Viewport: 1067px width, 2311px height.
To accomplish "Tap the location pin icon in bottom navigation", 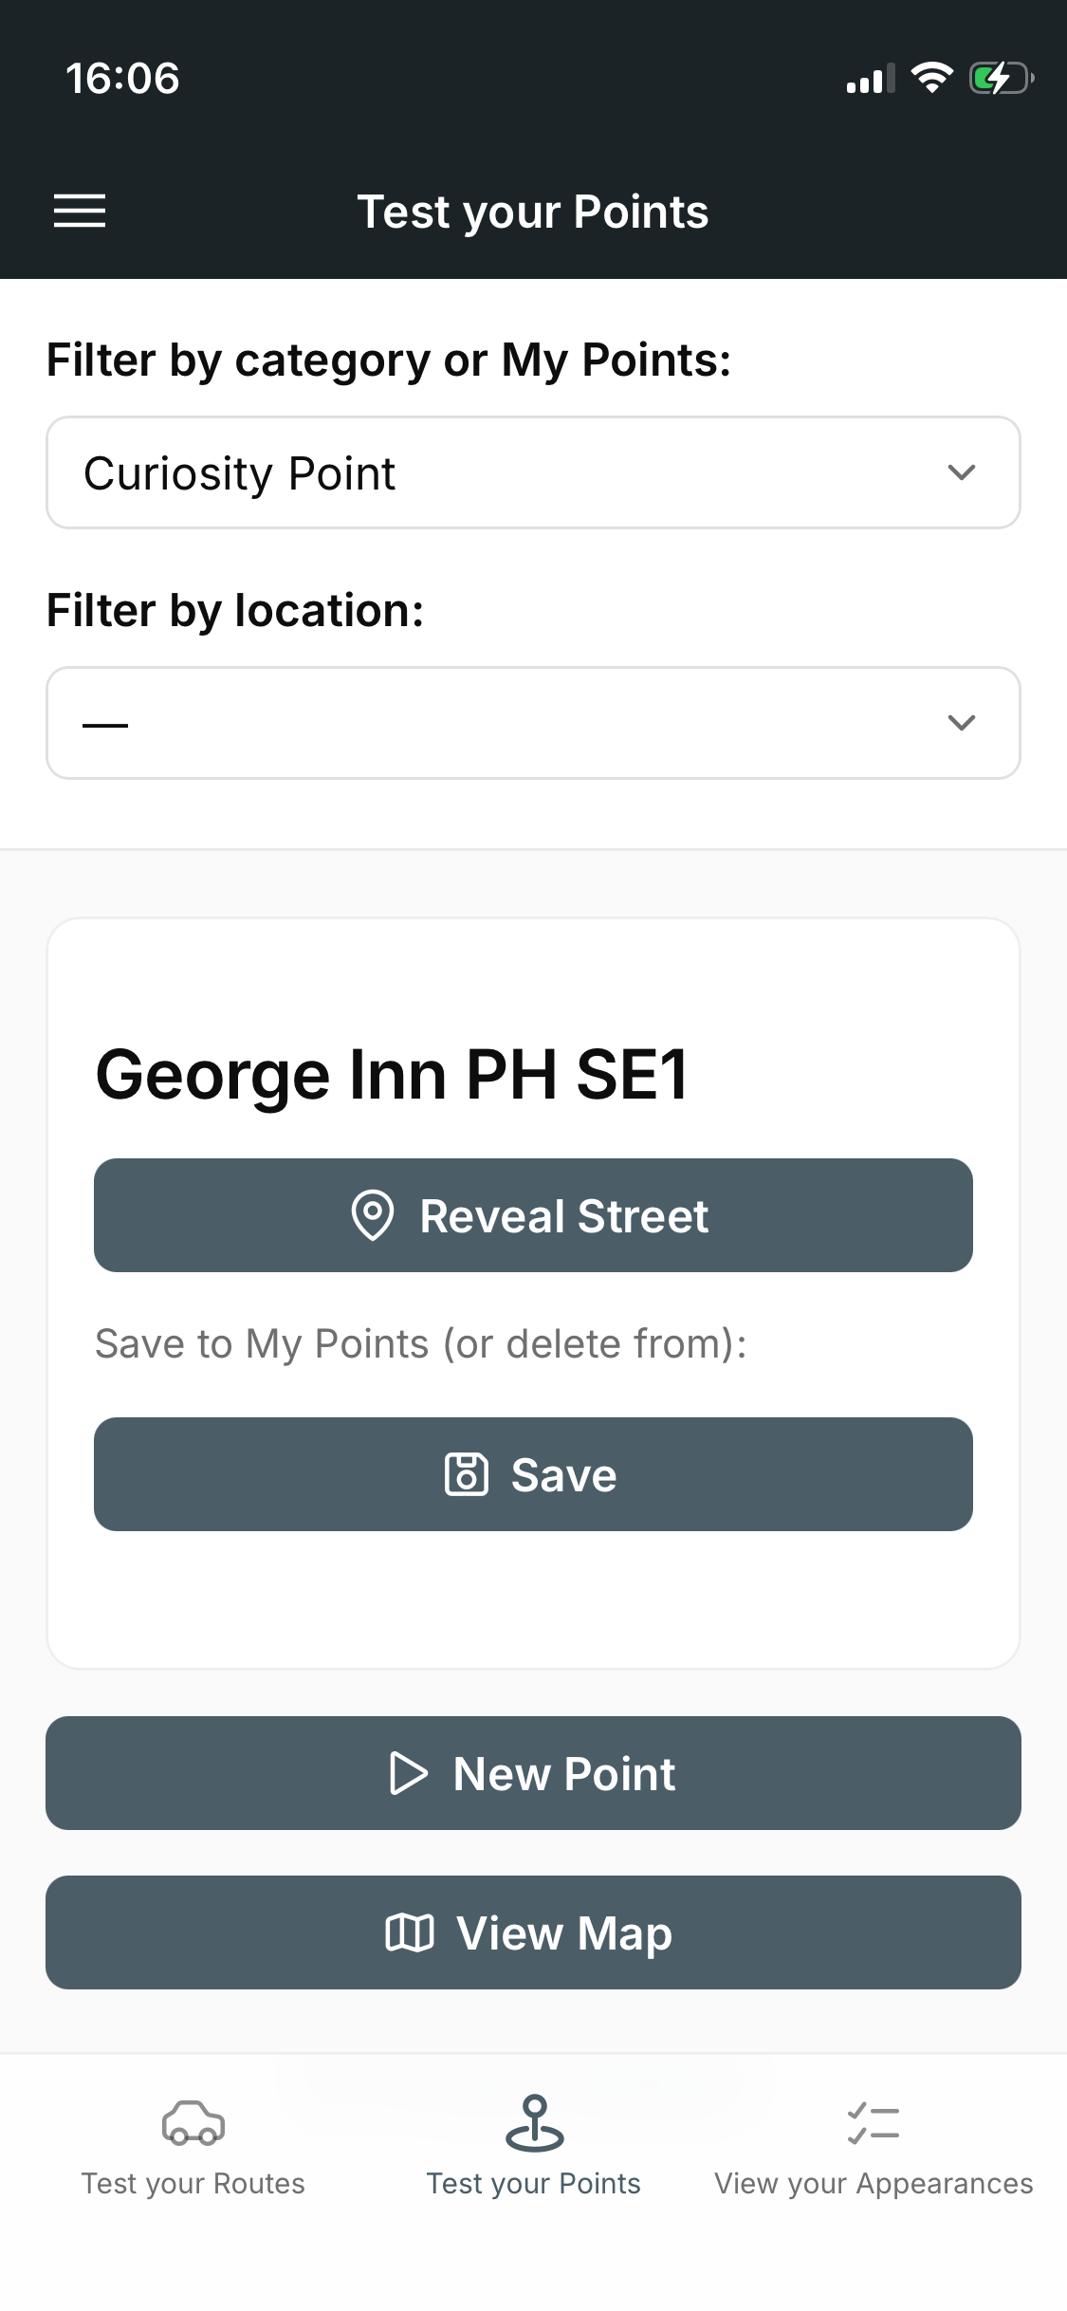I will point(534,2122).
